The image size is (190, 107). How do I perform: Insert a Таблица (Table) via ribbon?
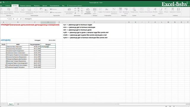[16, 10]
